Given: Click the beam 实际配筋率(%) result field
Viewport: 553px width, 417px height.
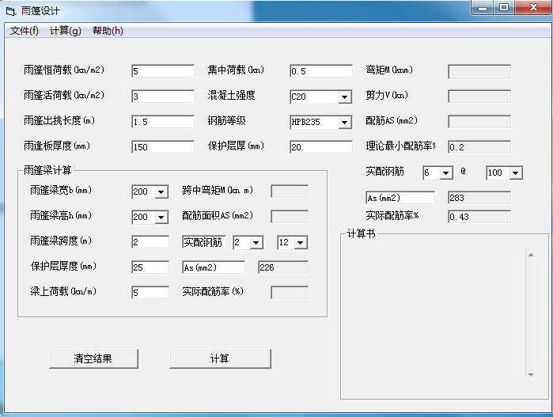Looking at the screenshot, I should pos(290,293).
